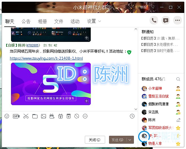This screenshot has height=149, width=186.
Task: Open the 设置 tab
Action: [x=92, y=21]
